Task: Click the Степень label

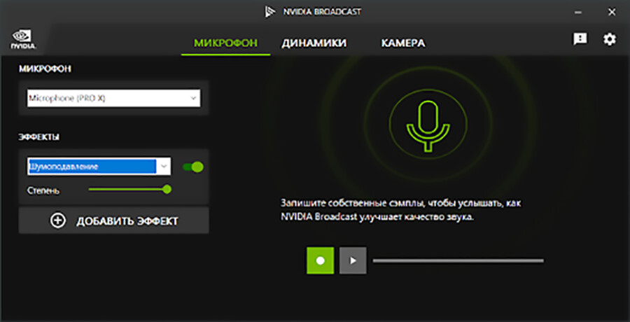Action: (43, 190)
